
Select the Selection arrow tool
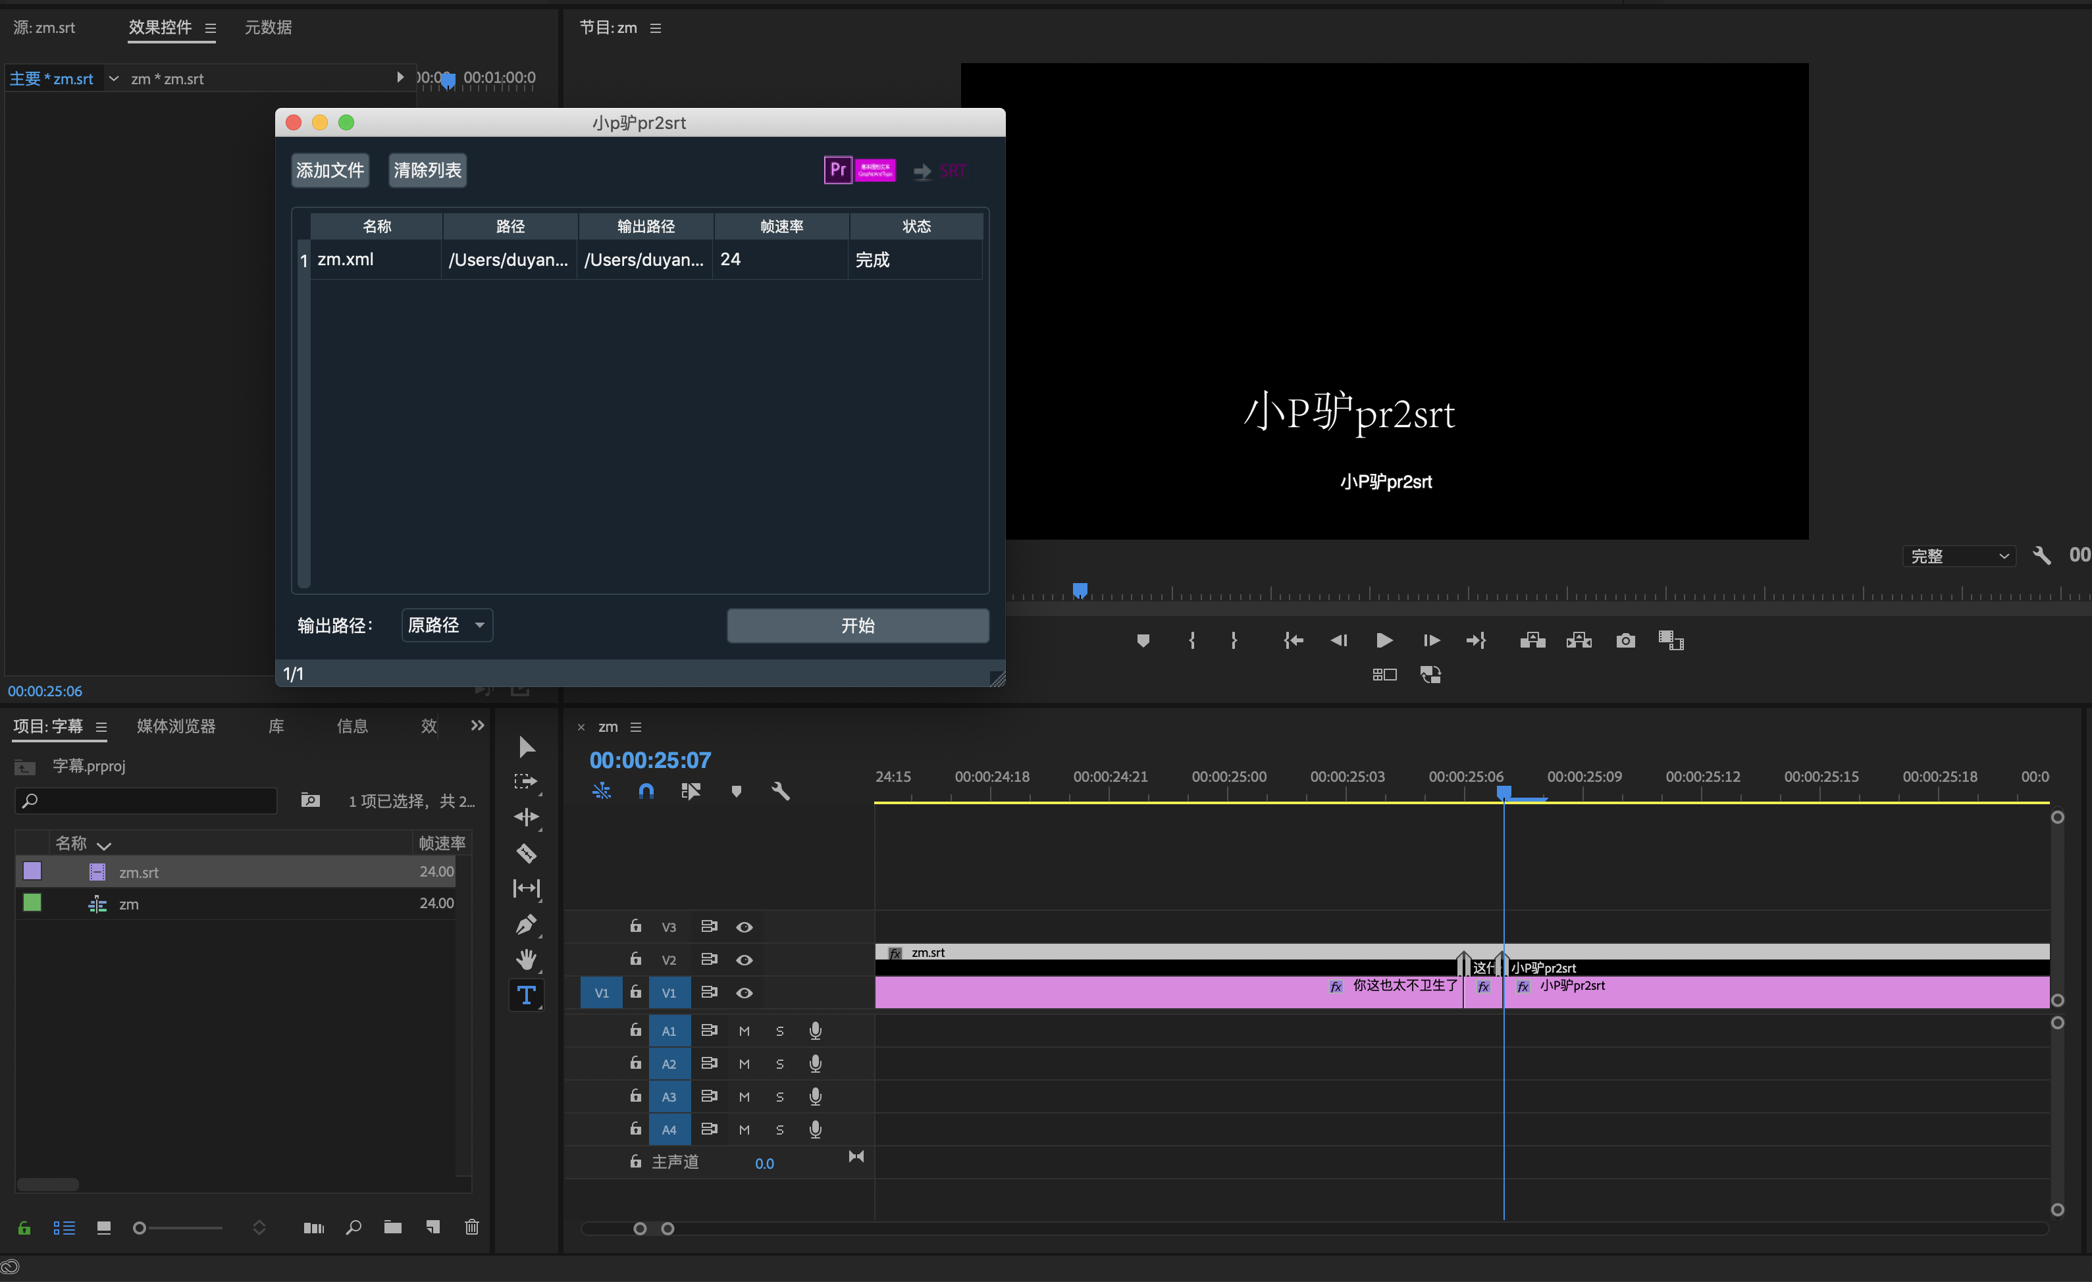[527, 747]
